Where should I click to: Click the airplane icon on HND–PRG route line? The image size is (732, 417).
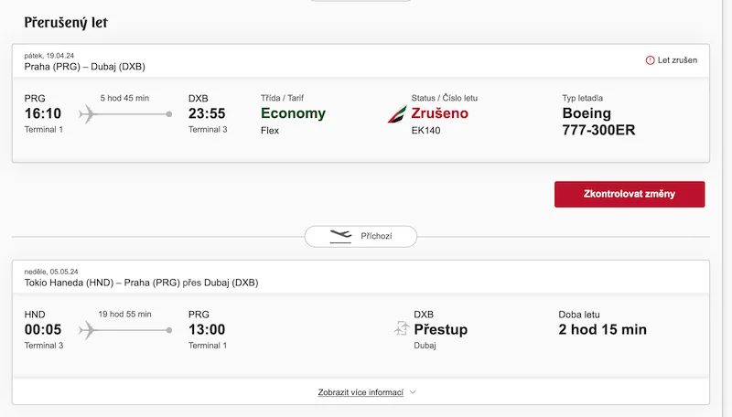tap(87, 330)
